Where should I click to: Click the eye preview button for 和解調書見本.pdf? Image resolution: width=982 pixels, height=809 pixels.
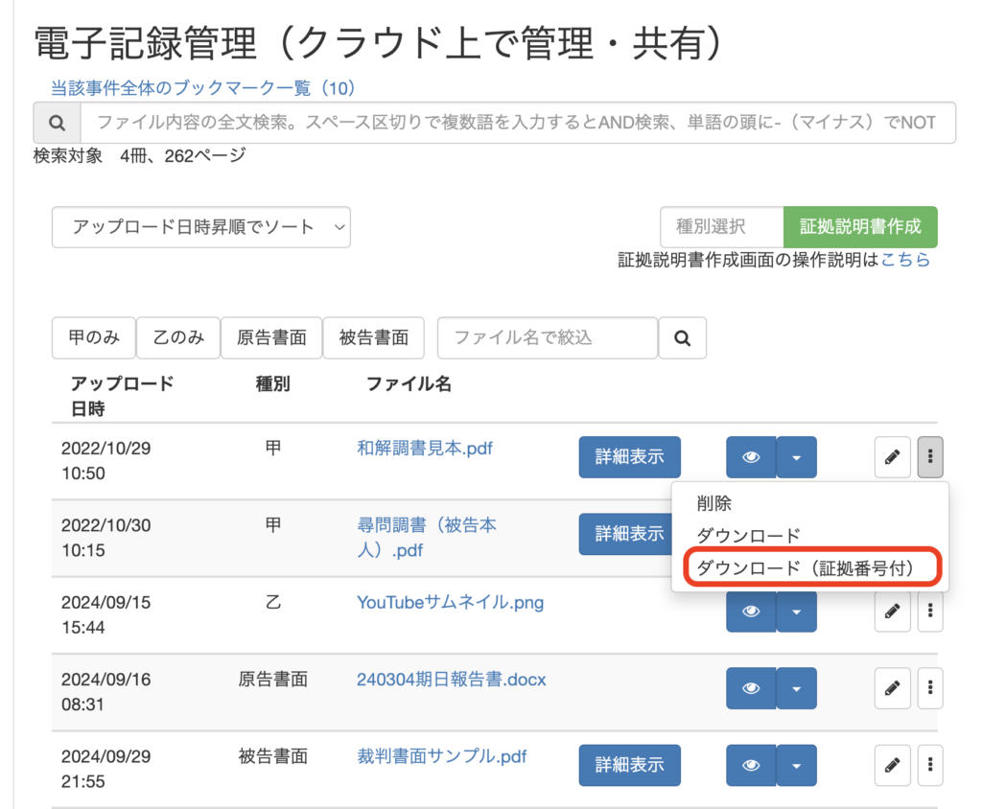(x=751, y=457)
